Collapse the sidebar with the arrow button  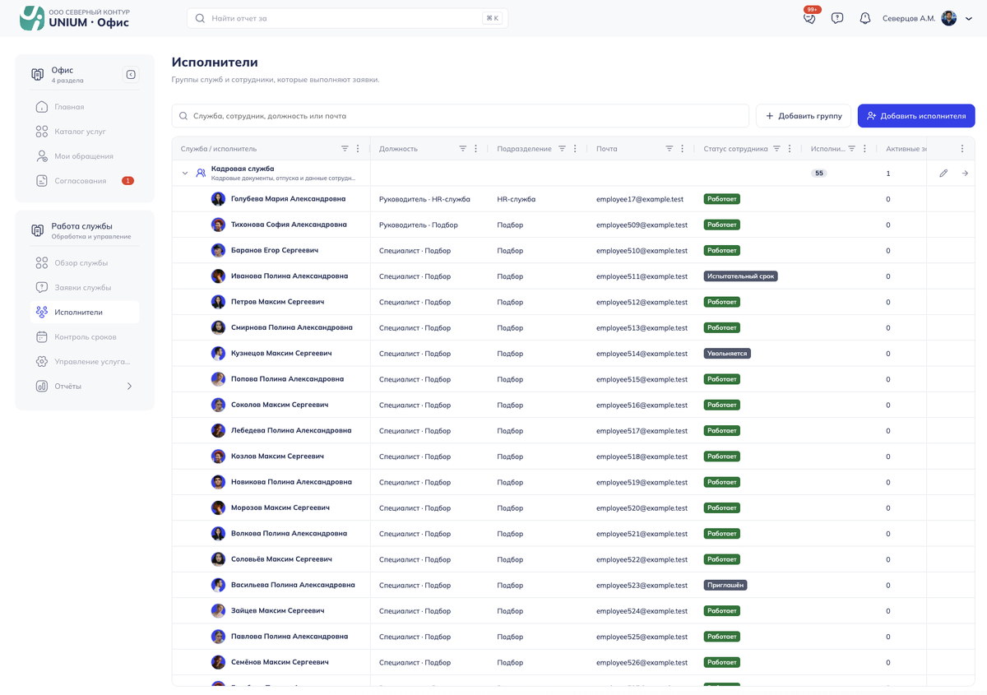tap(131, 75)
